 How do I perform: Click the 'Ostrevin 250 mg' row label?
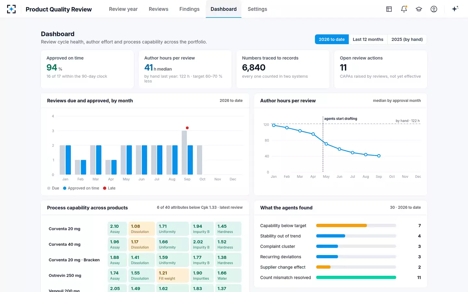(x=65, y=275)
